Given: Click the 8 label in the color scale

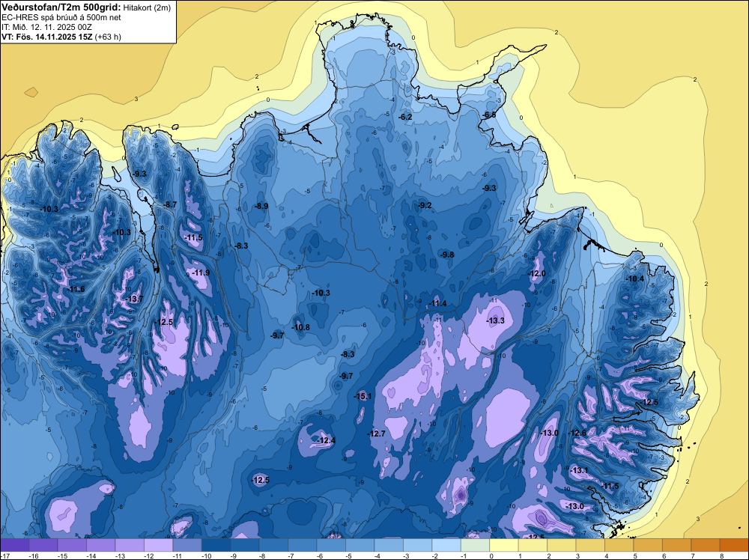Looking at the screenshot, I should [722, 556].
